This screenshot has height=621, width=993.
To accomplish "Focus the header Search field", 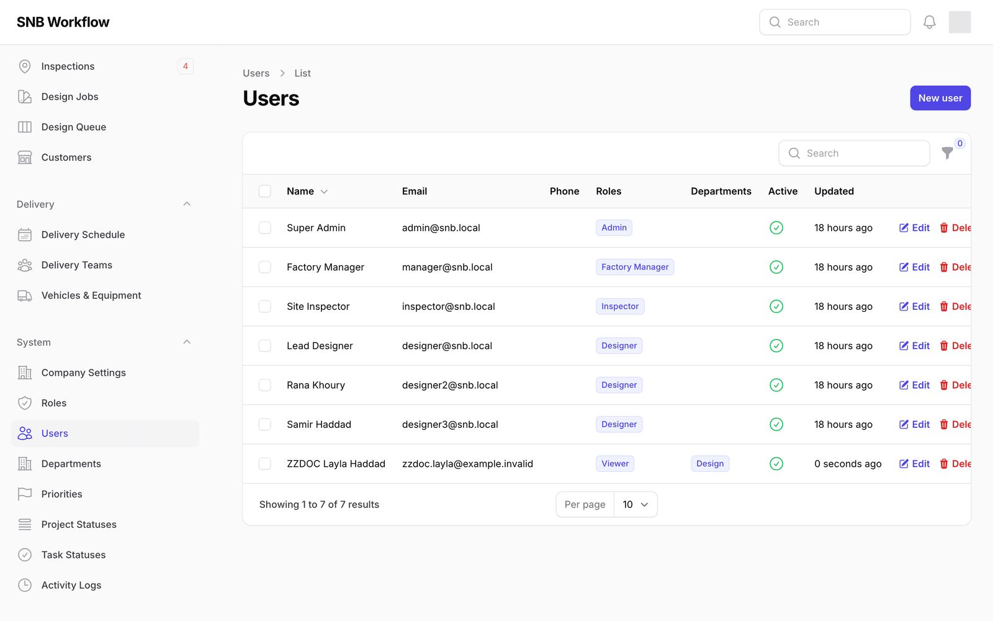I will click(835, 22).
